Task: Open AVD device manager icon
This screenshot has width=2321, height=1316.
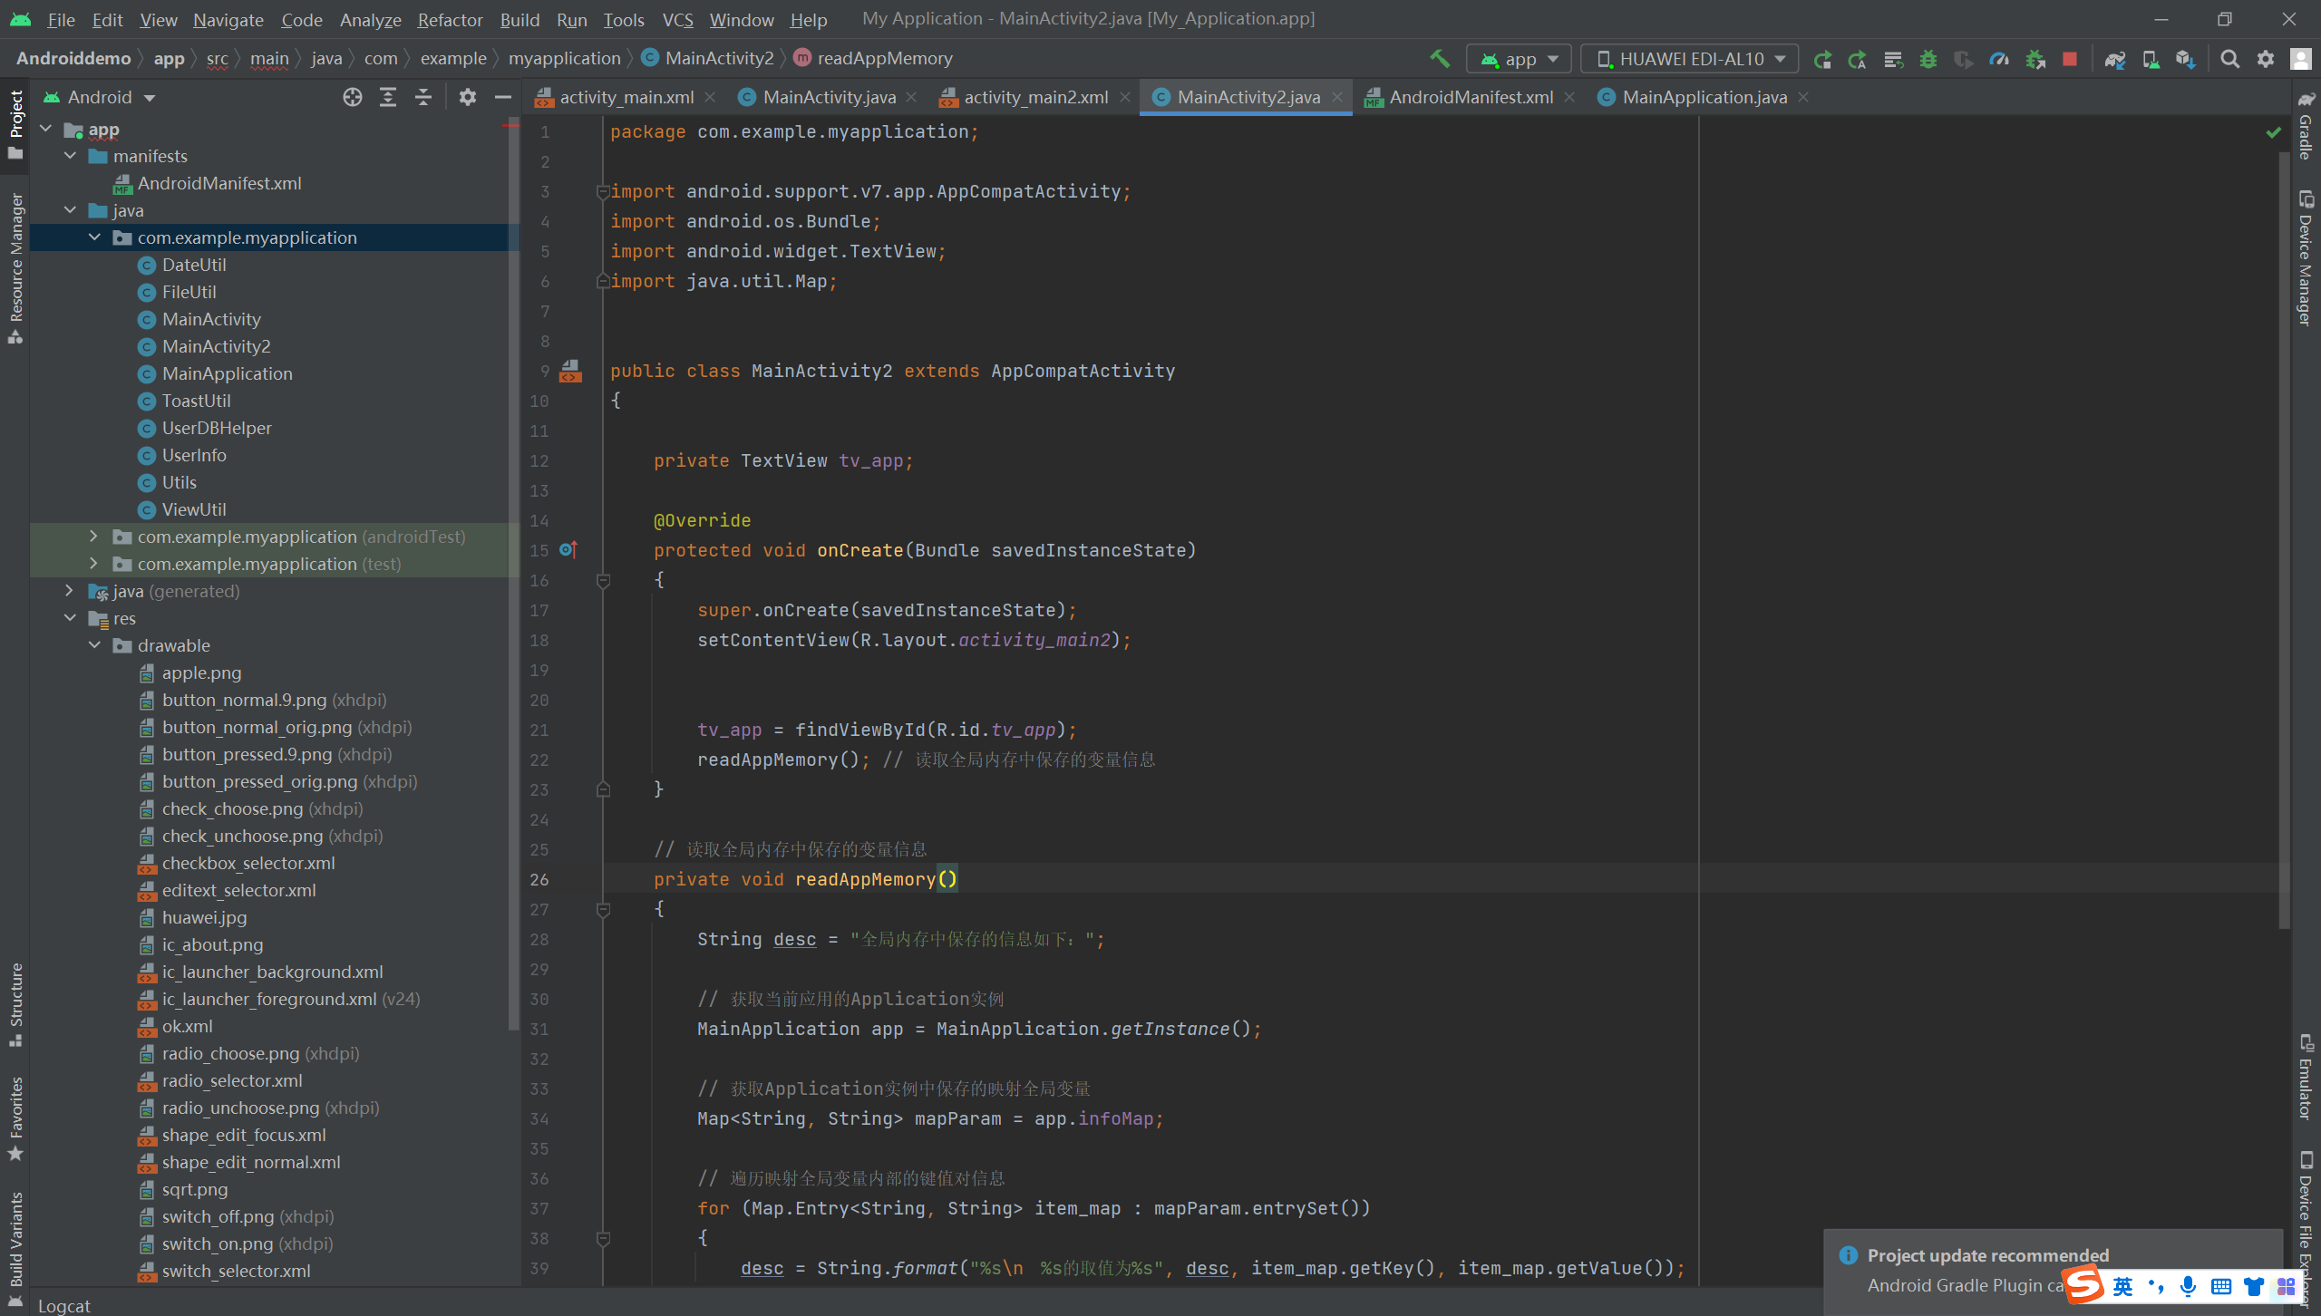Action: tap(2150, 59)
